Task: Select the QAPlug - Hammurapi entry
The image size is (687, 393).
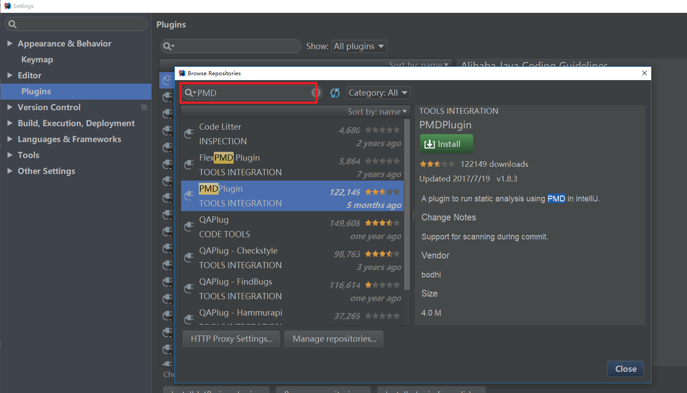Action: point(292,315)
